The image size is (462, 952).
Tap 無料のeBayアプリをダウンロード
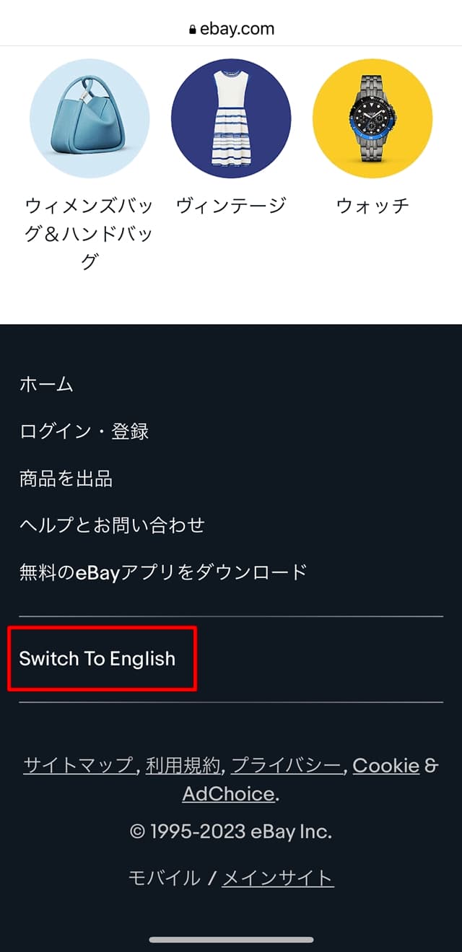pos(163,572)
